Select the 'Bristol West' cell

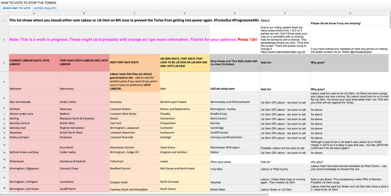pyautogui.click(x=235, y=188)
